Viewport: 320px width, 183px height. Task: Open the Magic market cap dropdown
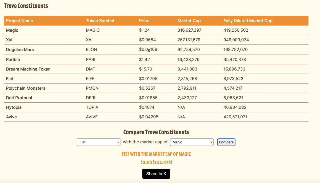coord(192,142)
